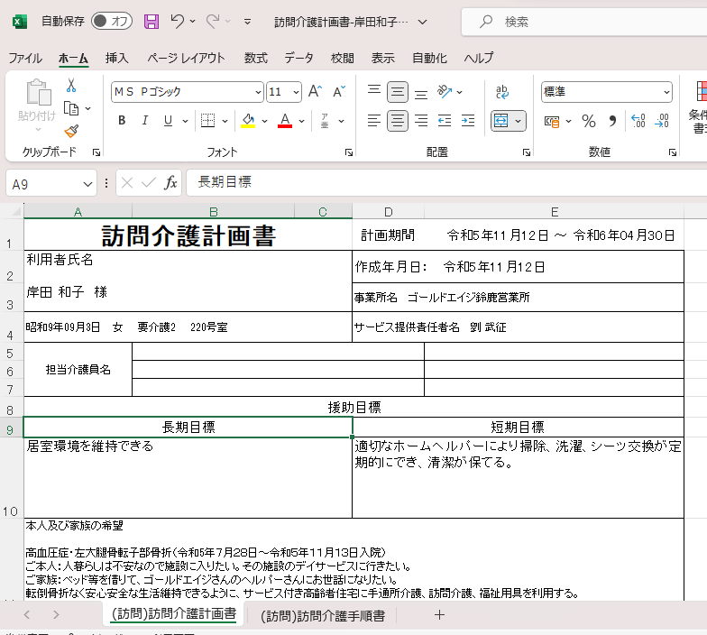Apply percent style number format

pyautogui.click(x=588, y=121)
